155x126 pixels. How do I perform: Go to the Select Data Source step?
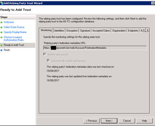[14, 27]
